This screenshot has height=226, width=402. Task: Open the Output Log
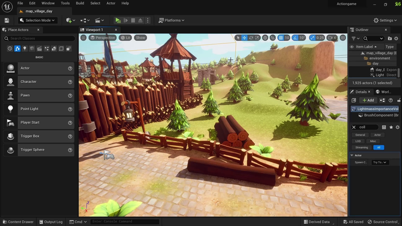[51, 222]
